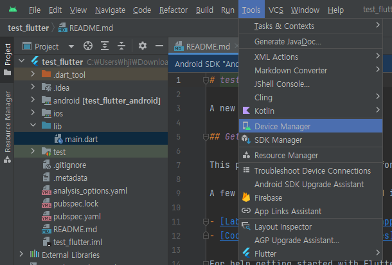This screenshot has height=265, width=392.
Task: Open the Build menu
Action: pyautogui.click(x=204, y=10)
